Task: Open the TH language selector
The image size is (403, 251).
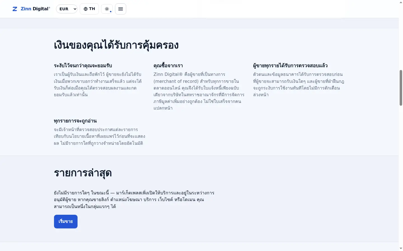Action: (89, 9)
